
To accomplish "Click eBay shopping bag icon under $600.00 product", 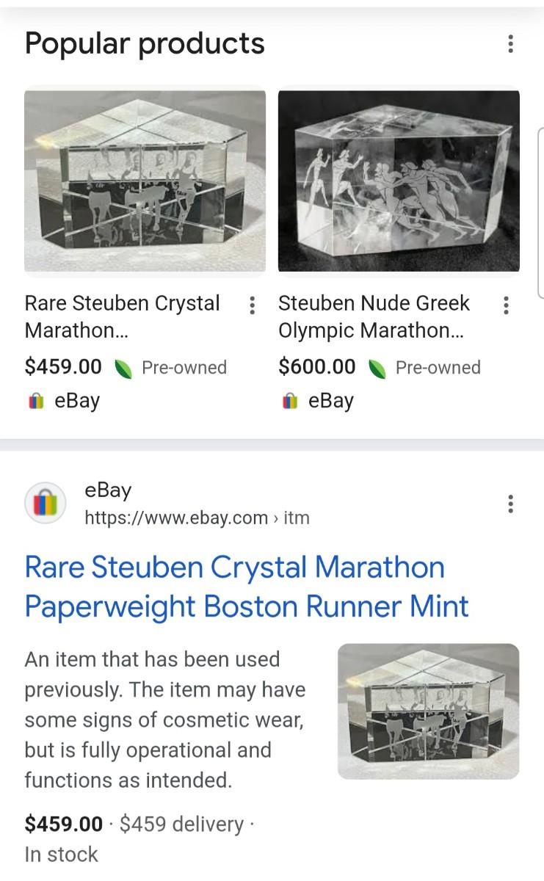I will (x=289, y=401).
